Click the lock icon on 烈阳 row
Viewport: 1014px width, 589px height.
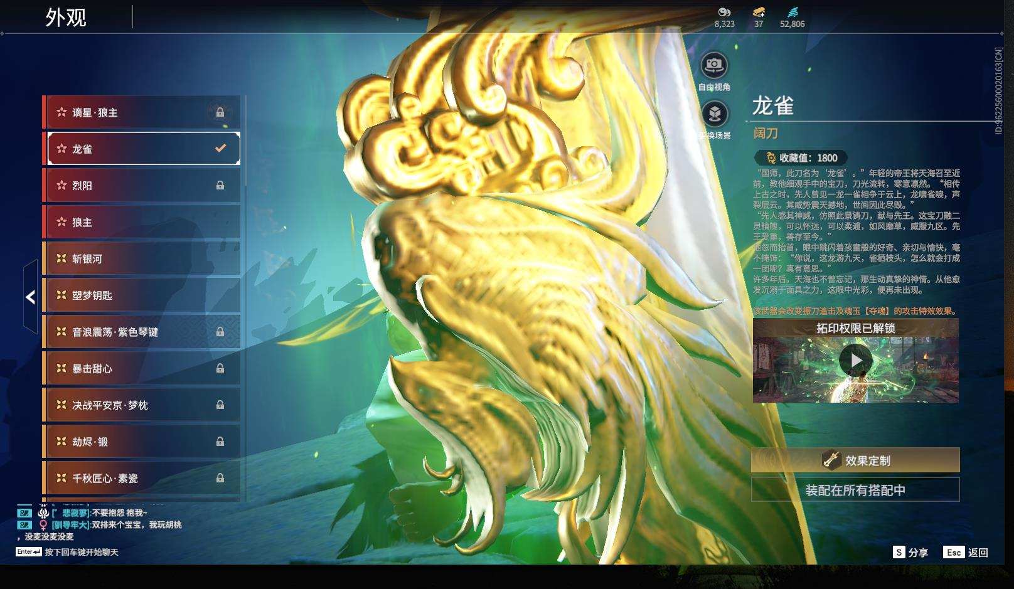click(x=220, y=186)
